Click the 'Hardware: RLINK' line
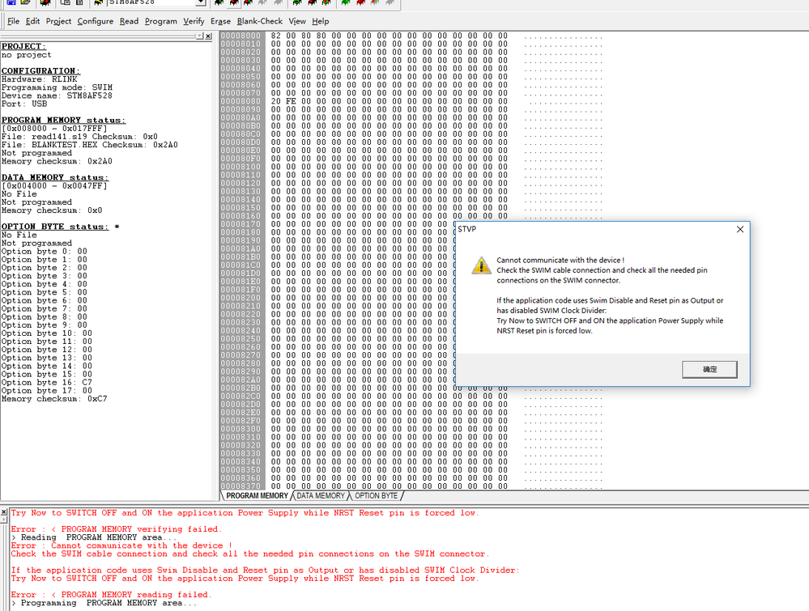809x611 pixels. click(39, 79)
